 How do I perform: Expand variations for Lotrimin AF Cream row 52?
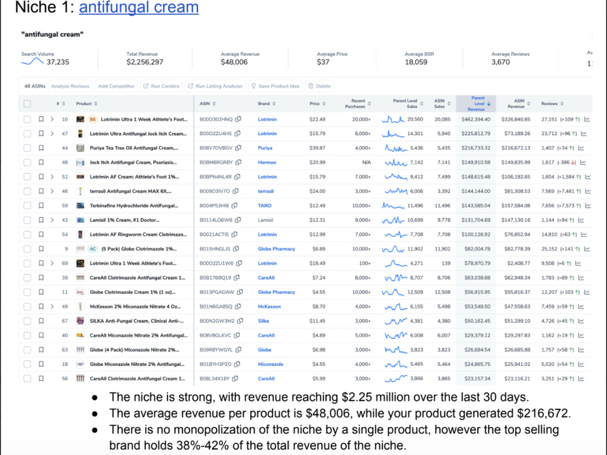52,177
